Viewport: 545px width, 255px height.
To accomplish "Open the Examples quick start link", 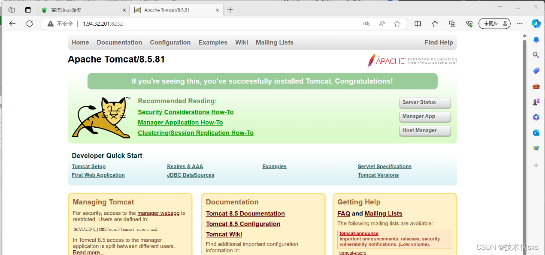I will pos(274,167).
